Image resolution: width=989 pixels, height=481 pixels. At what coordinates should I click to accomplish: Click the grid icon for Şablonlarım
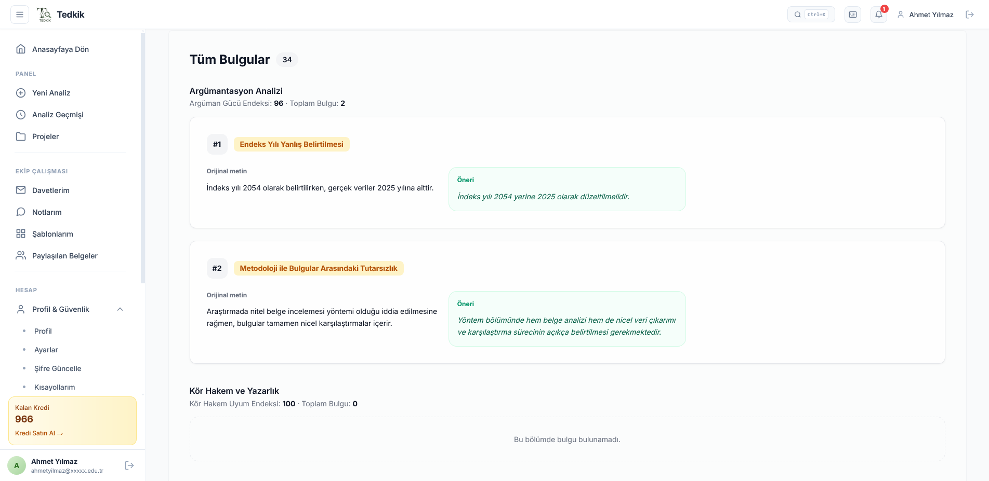pos(21,234)
